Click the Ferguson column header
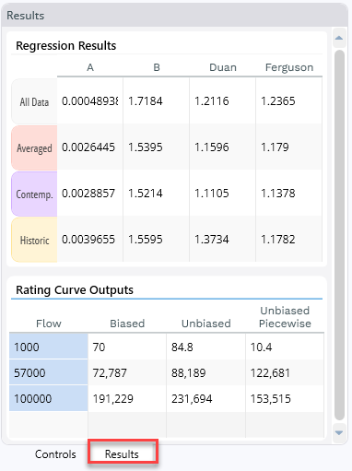This screenshot has height=471, width=352. 289,67
